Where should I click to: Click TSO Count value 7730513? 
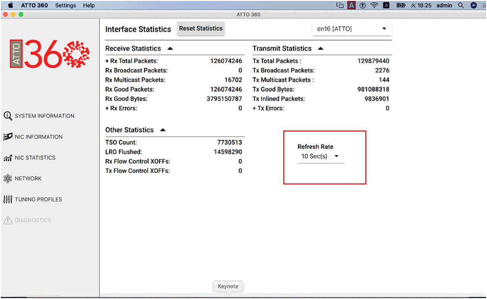tap(230, 143)
